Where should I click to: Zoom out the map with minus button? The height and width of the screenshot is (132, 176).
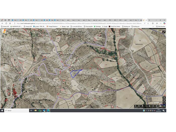click(164, 103)
